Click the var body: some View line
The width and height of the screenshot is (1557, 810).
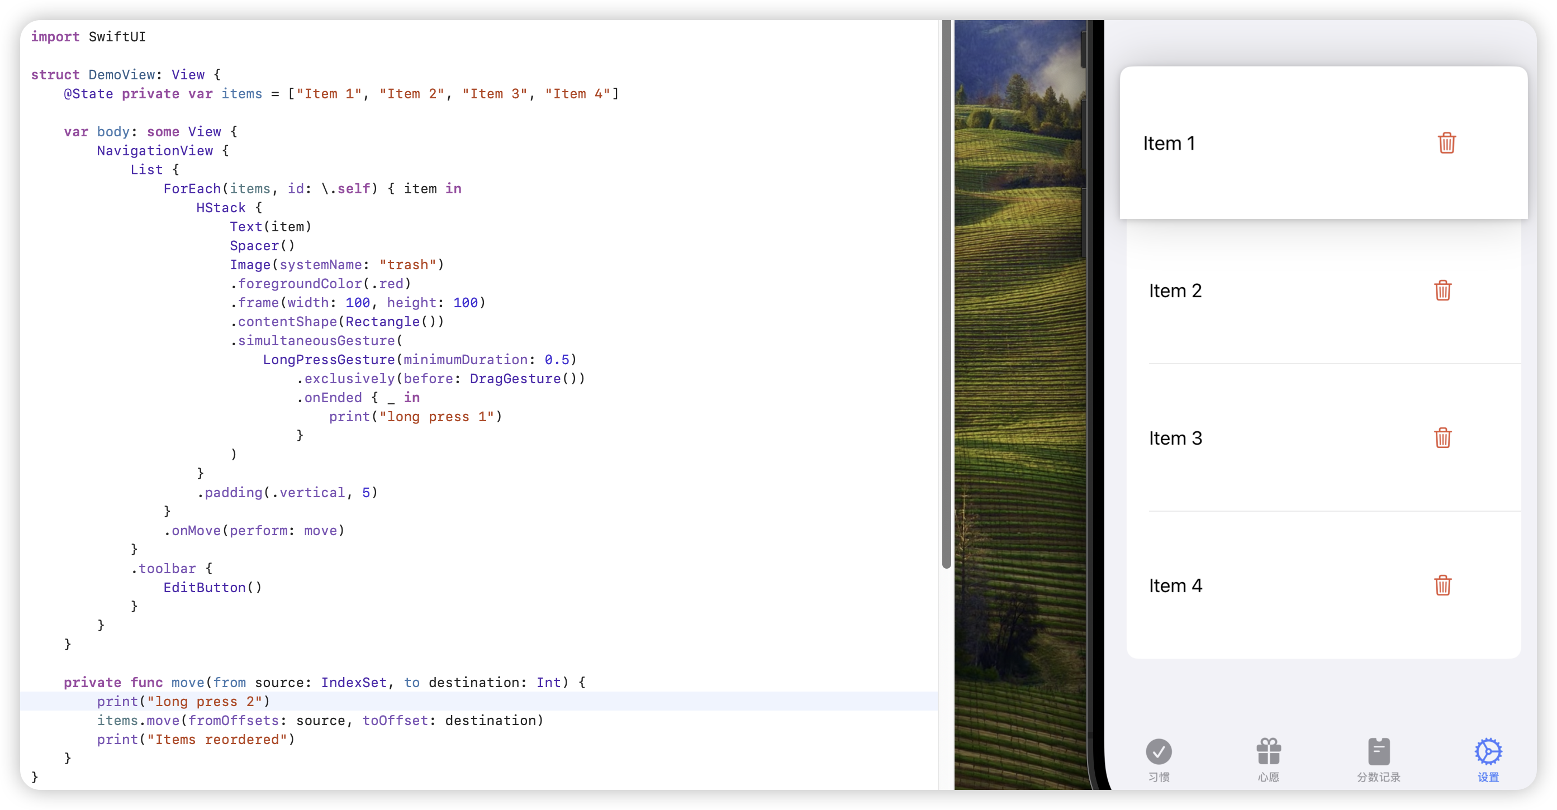150,132
